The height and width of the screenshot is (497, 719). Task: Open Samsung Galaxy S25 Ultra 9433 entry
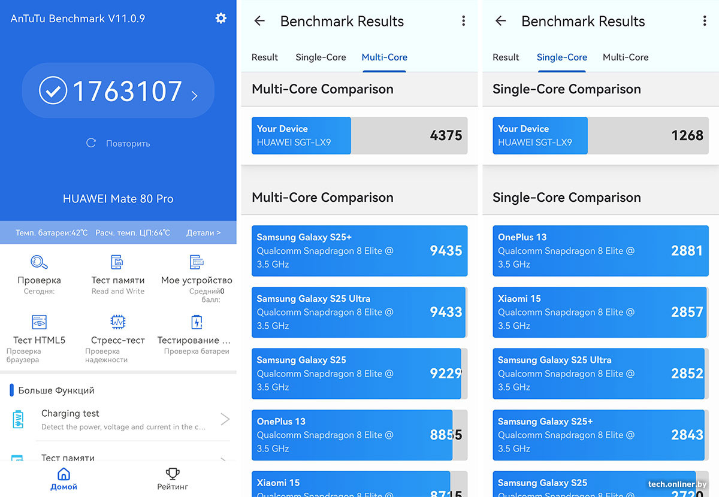tap(359, 312)
